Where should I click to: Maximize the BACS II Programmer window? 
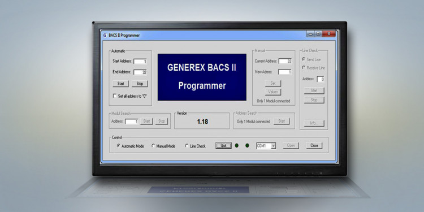(318, 34)
